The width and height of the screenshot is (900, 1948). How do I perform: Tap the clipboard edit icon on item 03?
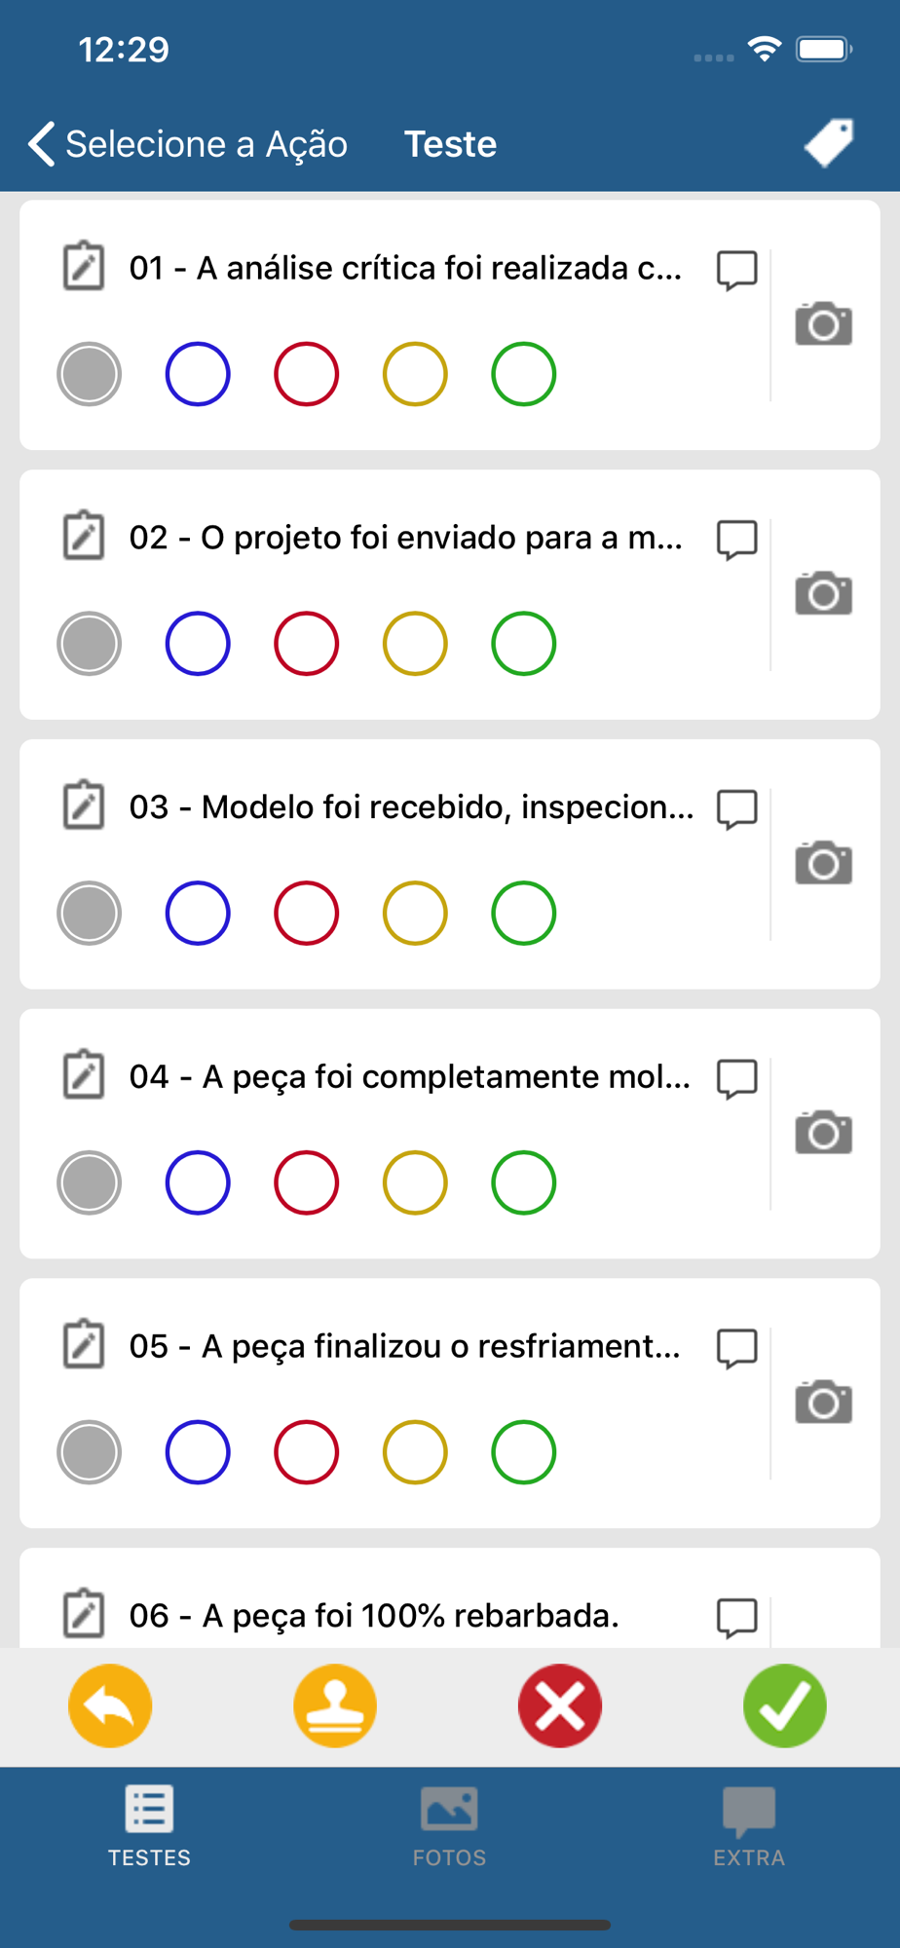point(84,805)
